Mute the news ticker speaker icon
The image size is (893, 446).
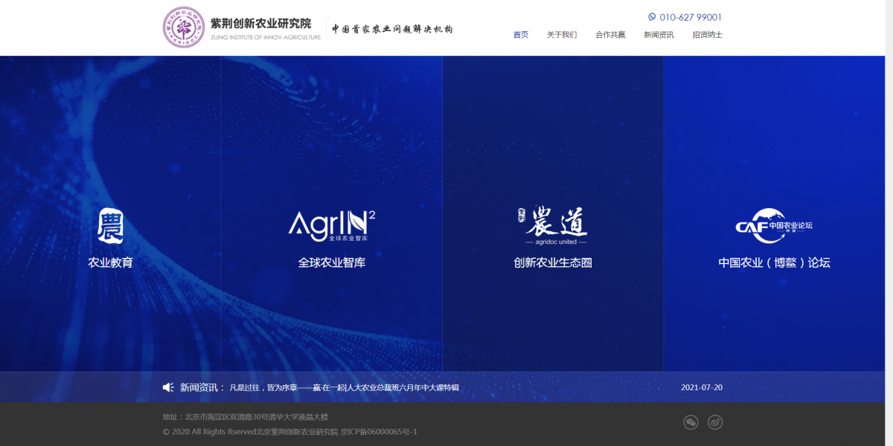(167, 387)
